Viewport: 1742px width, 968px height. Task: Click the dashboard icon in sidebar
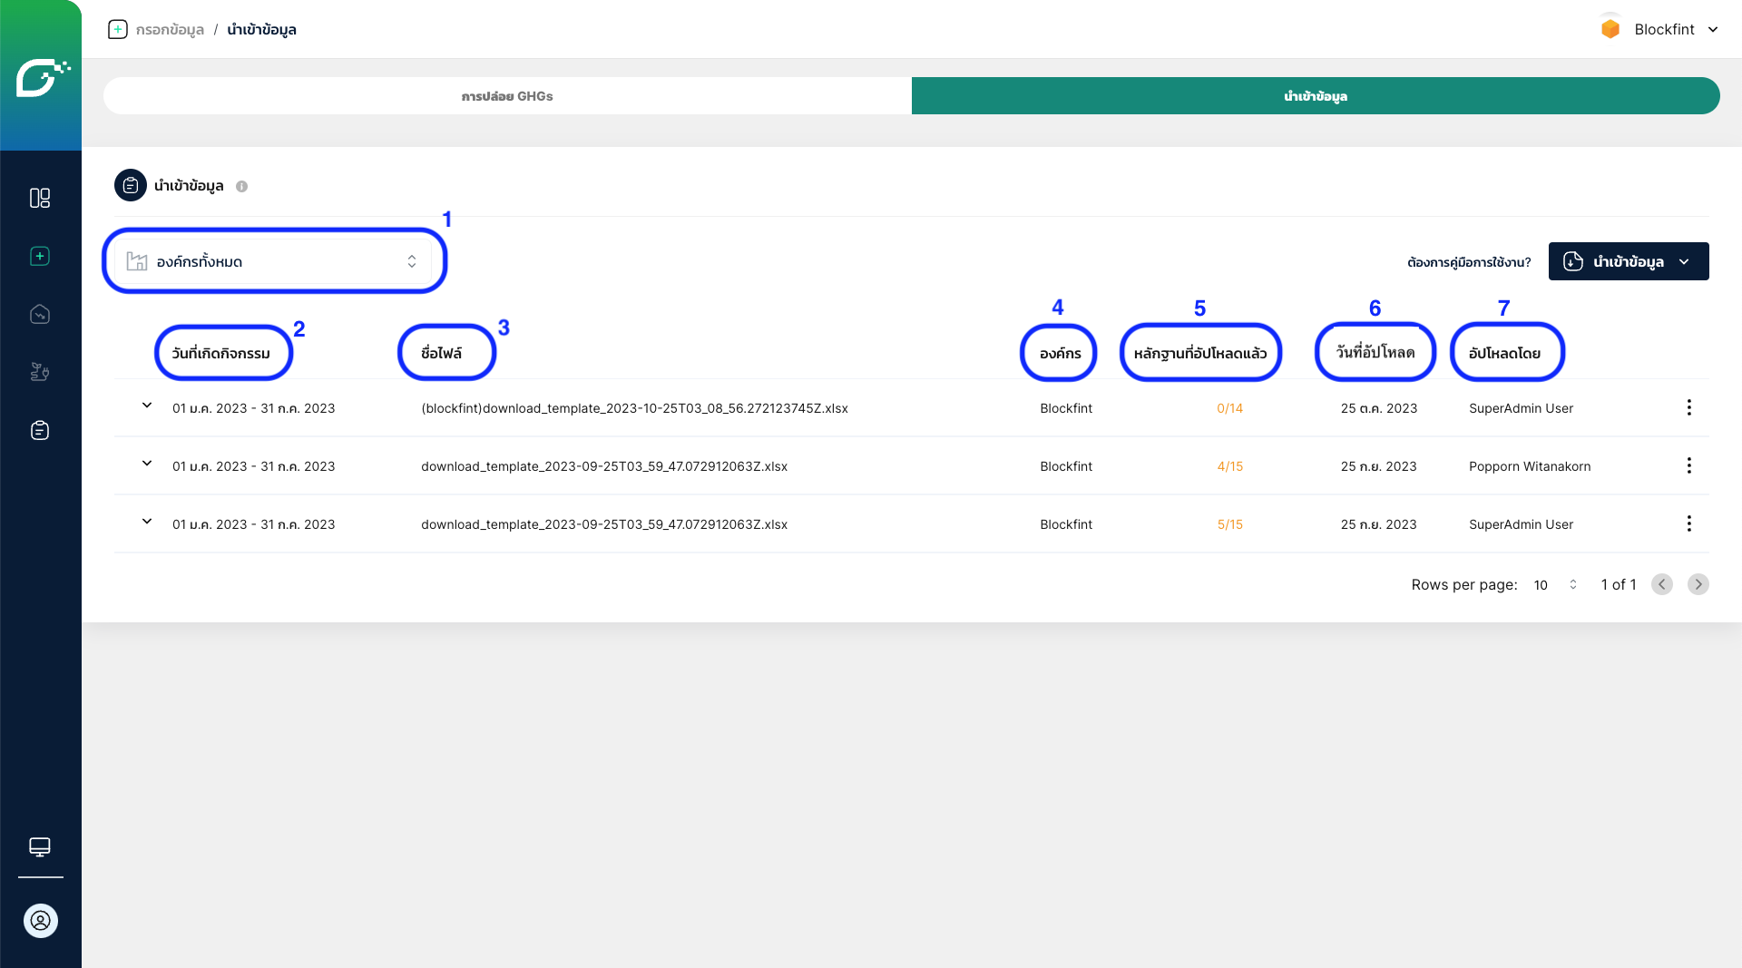[x=40, y=198]
